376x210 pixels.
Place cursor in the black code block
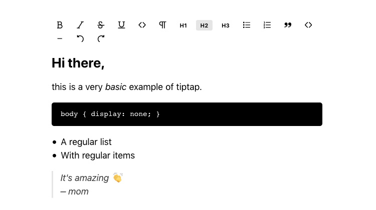(186, 114)
